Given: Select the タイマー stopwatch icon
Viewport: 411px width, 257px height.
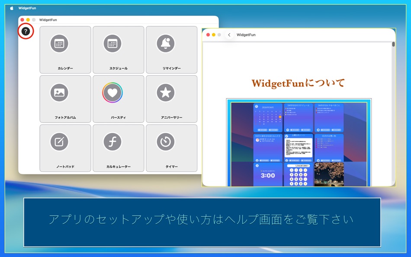Looking at the screenshot, I should tap(166, 141).
